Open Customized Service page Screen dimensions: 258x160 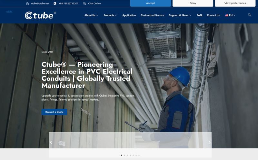(x=152, y=15)
